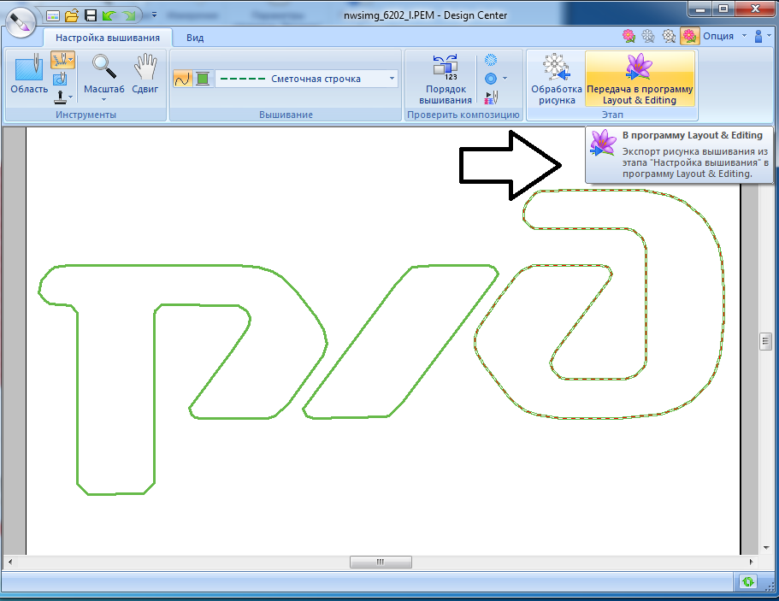Toggle the green region sew button
The height and width of the screenshot is (601, 779).
tap(203, 79)
